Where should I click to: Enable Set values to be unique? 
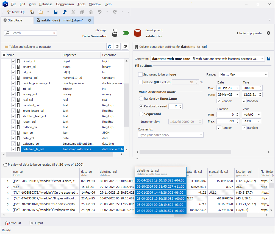tap(140, 74)
